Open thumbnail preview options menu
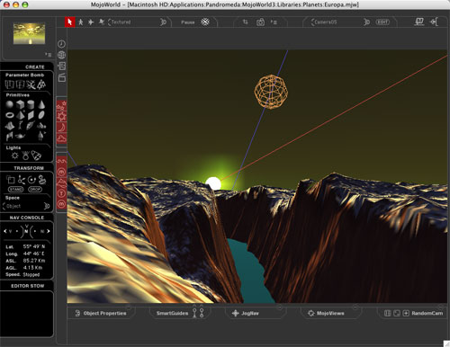 coord(49,55)
